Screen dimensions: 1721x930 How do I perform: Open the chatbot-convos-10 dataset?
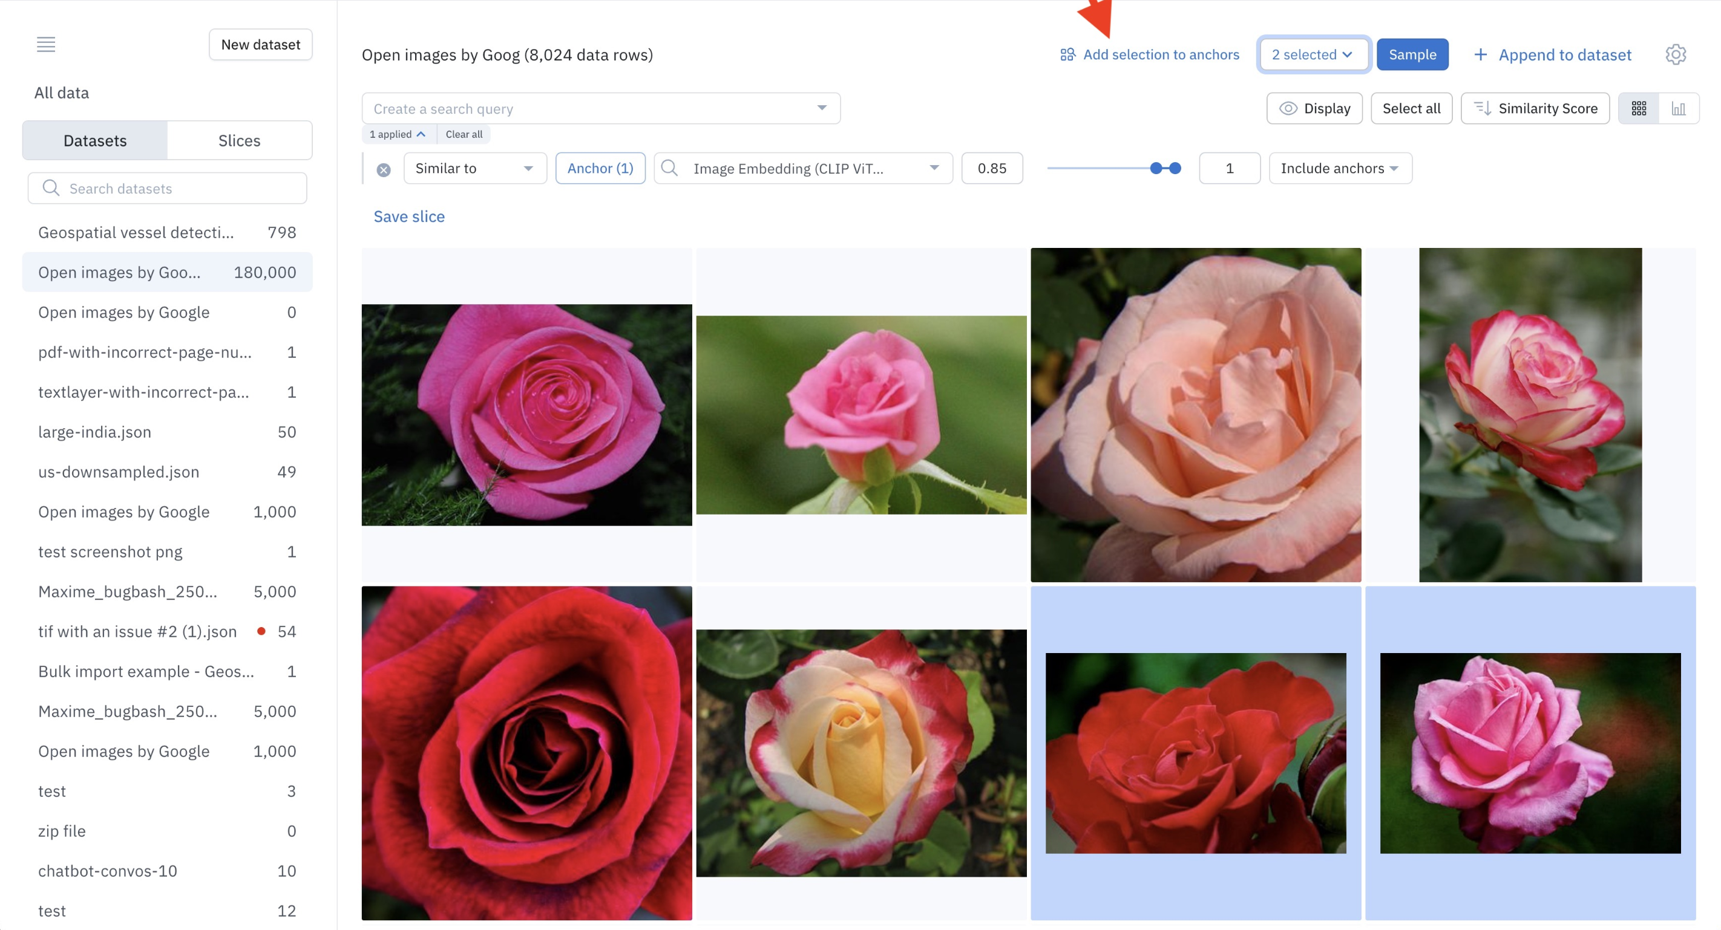(167, 871)
